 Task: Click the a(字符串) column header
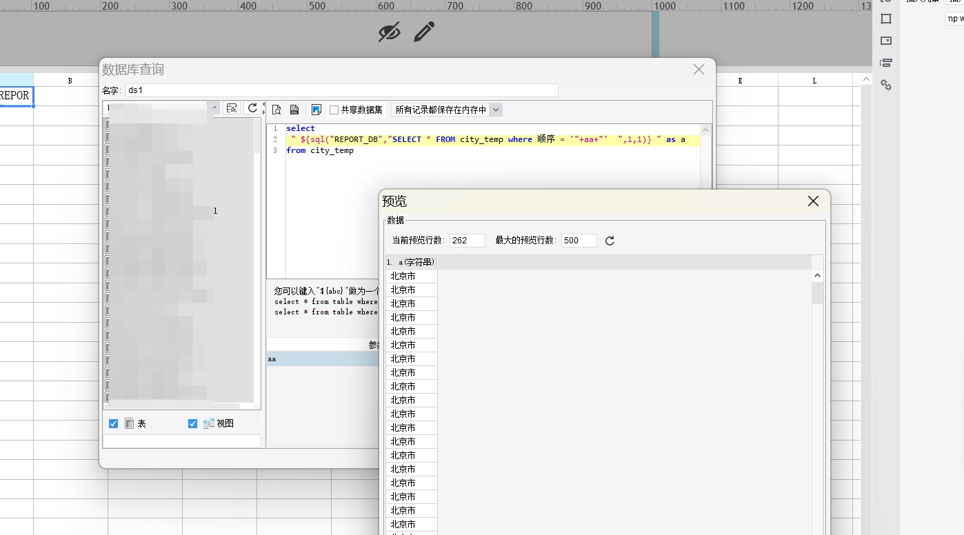coord(412,262)
